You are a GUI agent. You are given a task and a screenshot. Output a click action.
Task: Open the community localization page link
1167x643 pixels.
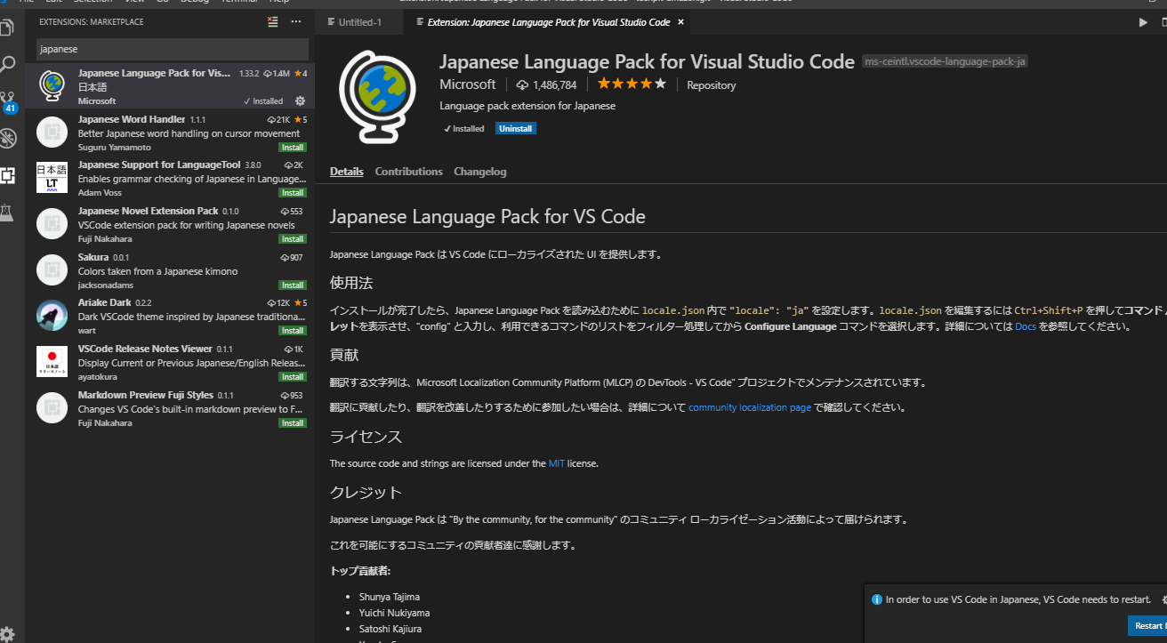tap(750, 407)
